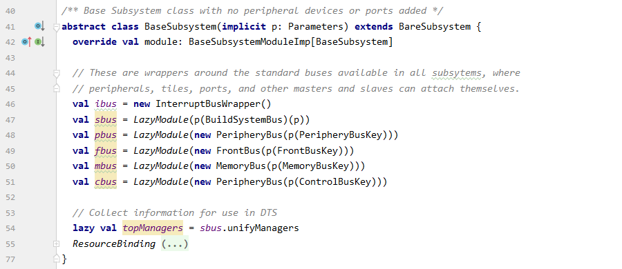Viewport: 622px width, 269px height.
Task: Expand the folded ResourceBinding block with plus icon
Action: (57, 243)
